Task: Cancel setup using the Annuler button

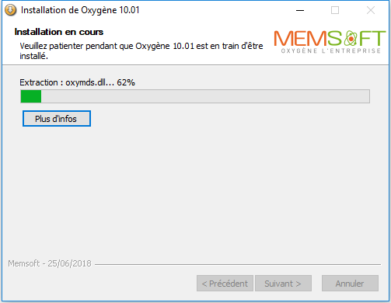Action: (350, 284)
